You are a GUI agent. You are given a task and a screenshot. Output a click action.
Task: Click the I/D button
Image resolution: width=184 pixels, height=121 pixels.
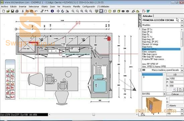click(x=175, y=75)
